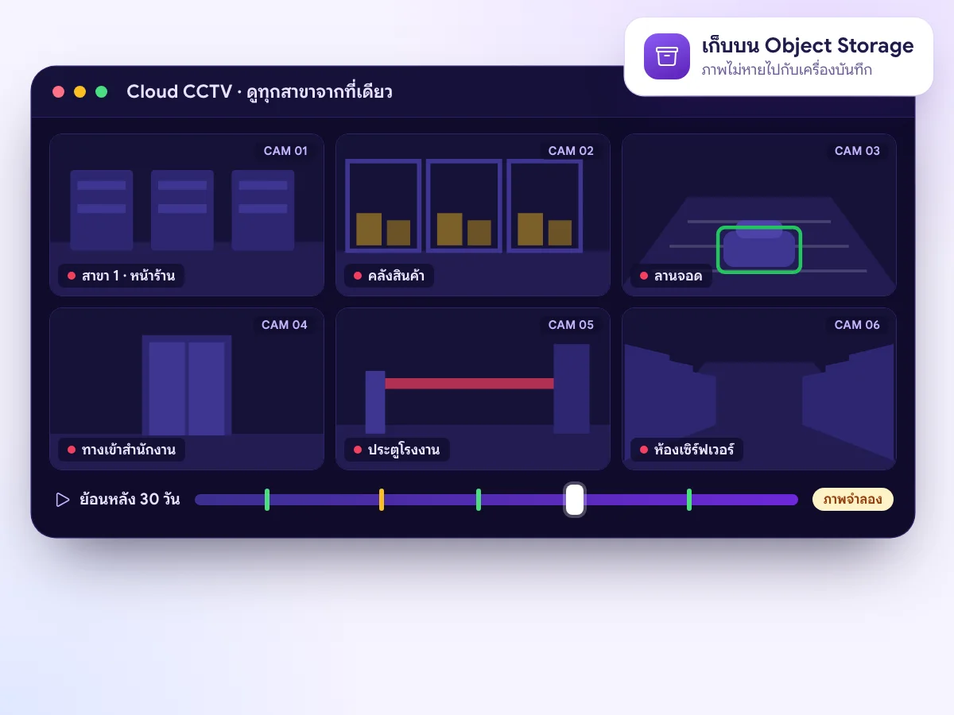Click the CAM 05 badge

(571, 324)
